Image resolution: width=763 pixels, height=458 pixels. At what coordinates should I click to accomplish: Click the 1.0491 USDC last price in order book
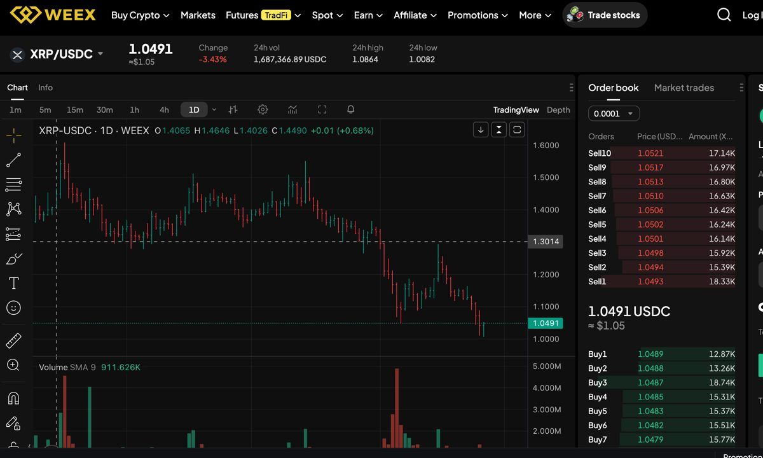(x=629, y=312)
